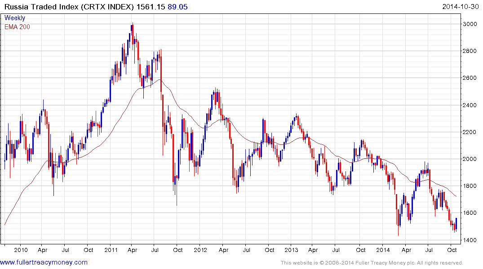The image size is (483, 269).
Task: Click the blue change value 89.05
Action: click(x=177, y=7)
